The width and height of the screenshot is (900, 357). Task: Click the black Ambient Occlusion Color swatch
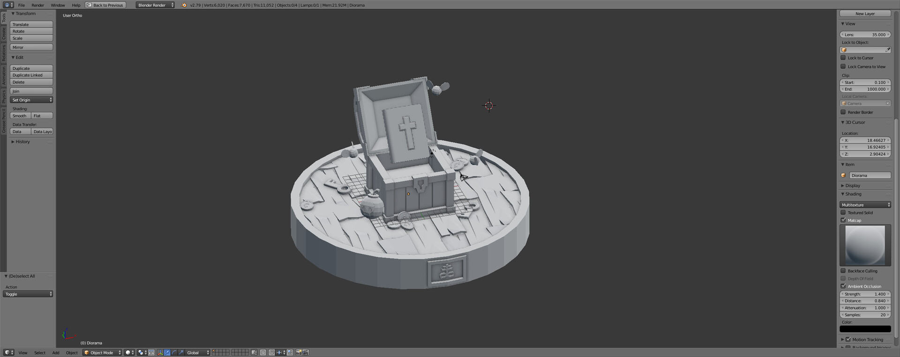click(865, 329)
